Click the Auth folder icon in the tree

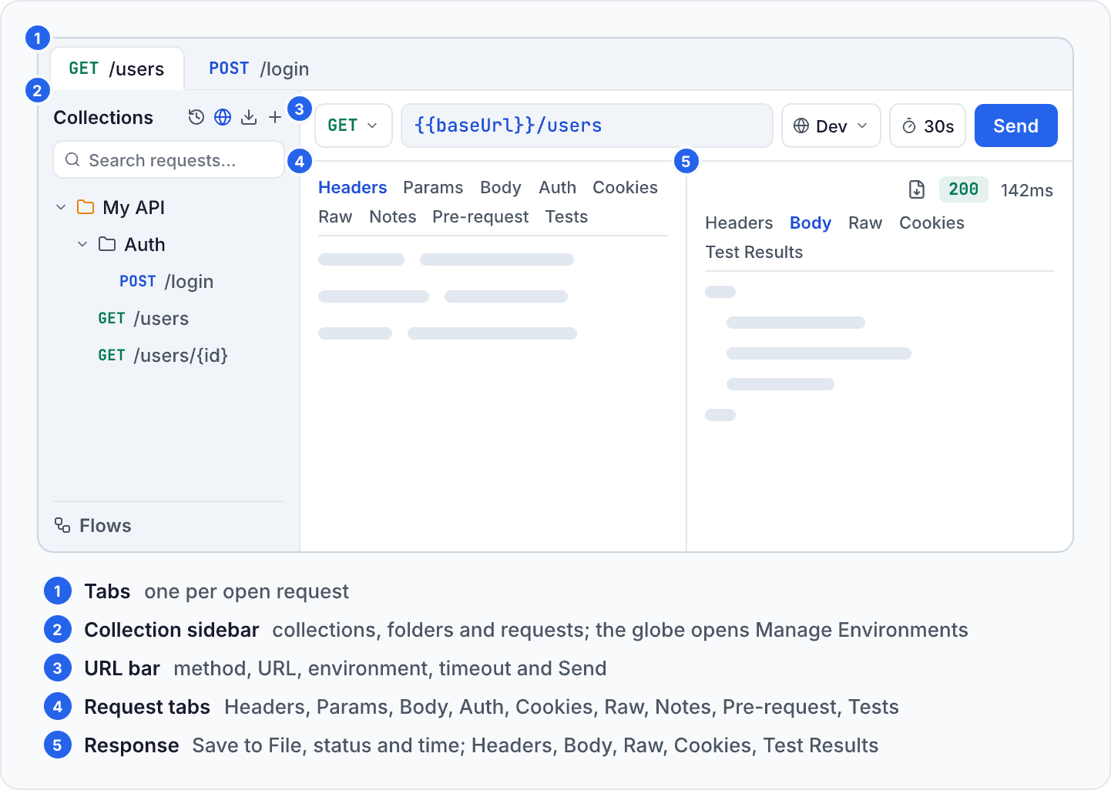[107, 244]
